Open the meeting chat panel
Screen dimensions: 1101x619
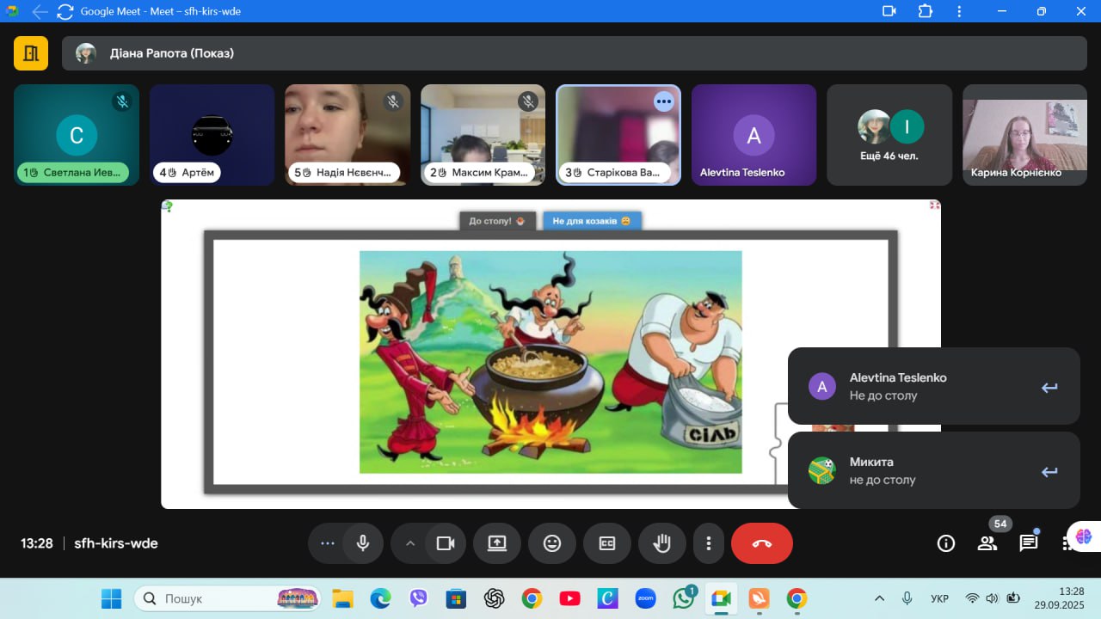[1029, 543]
